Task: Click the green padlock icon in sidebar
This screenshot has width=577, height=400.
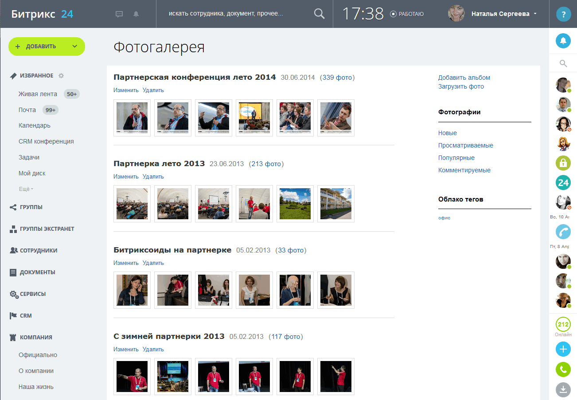Action: 563,163
